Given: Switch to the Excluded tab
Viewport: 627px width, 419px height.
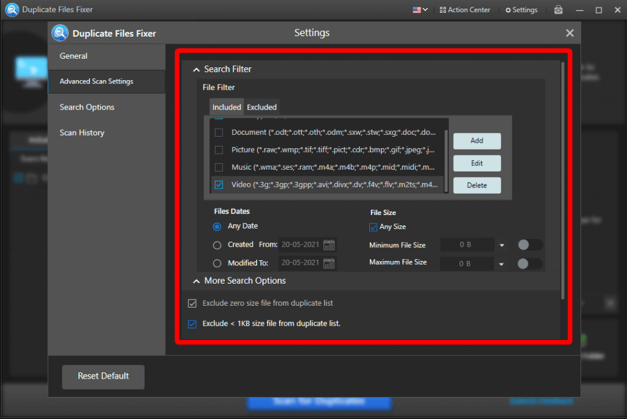Looking at the screenshot, I should [x=261, y=107].
